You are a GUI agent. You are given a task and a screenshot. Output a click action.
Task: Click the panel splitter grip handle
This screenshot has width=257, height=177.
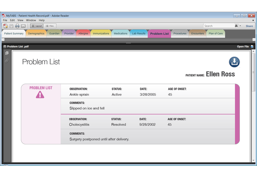pyautogui.click(x=128, y=43)
